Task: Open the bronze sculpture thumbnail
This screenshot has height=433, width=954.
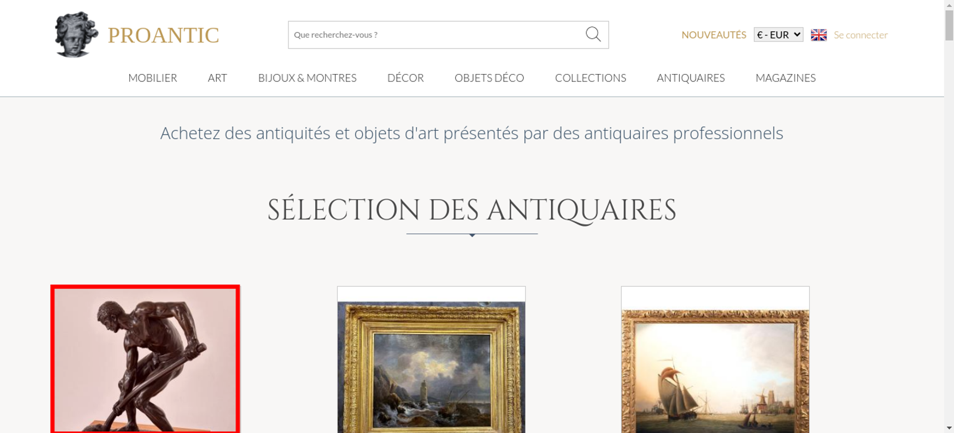Action: [x=145, y=360]
